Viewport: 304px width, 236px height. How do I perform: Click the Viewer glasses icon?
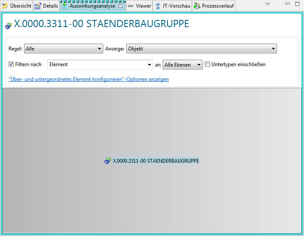tap(131, 6)
